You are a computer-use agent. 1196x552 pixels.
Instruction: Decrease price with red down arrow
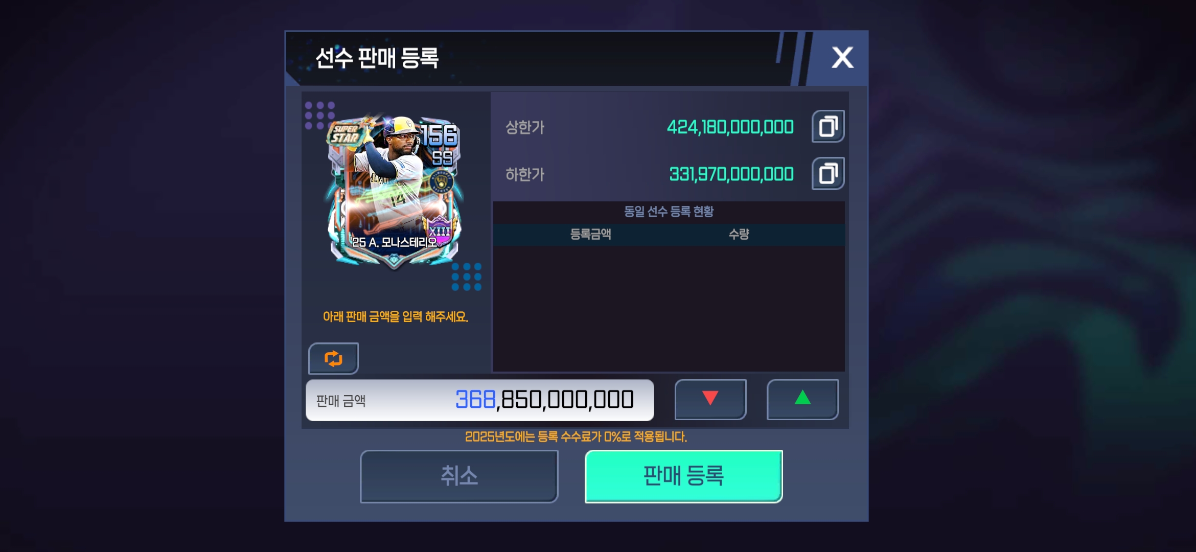(710, 399)
